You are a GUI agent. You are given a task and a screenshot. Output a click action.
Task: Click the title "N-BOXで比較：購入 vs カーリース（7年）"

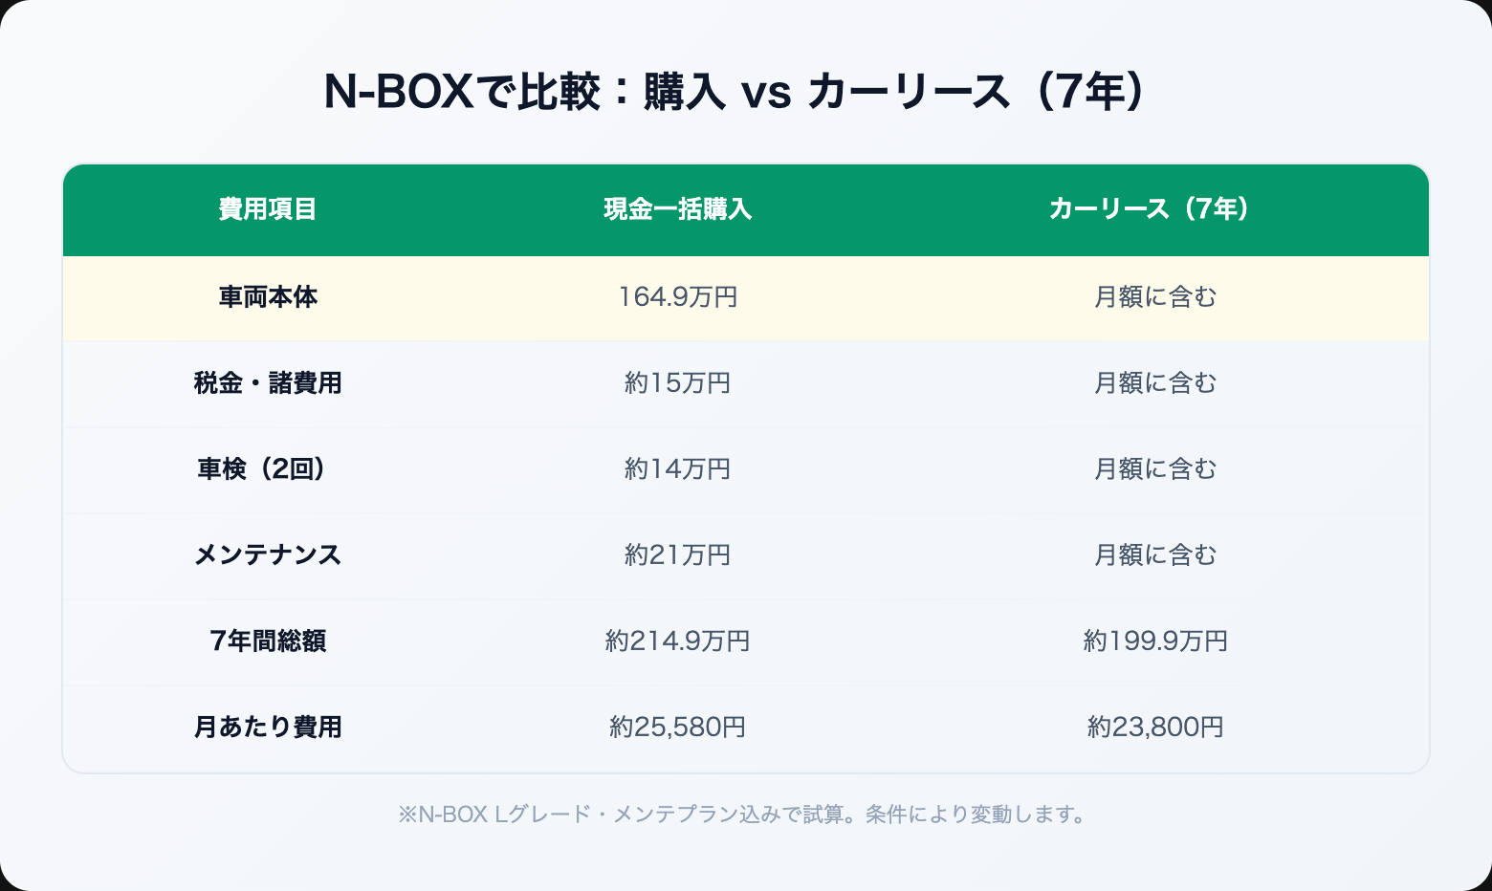(734, 93)
